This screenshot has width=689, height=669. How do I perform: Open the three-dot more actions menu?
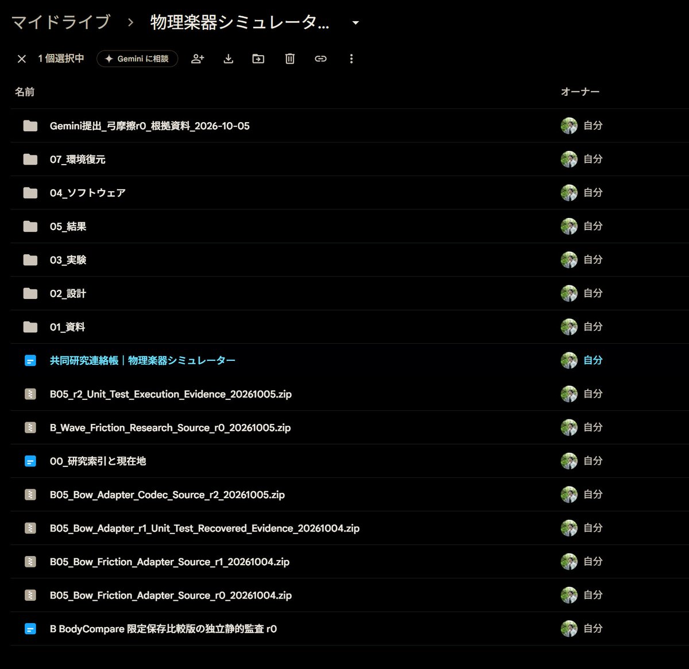[x=351, y=59]
